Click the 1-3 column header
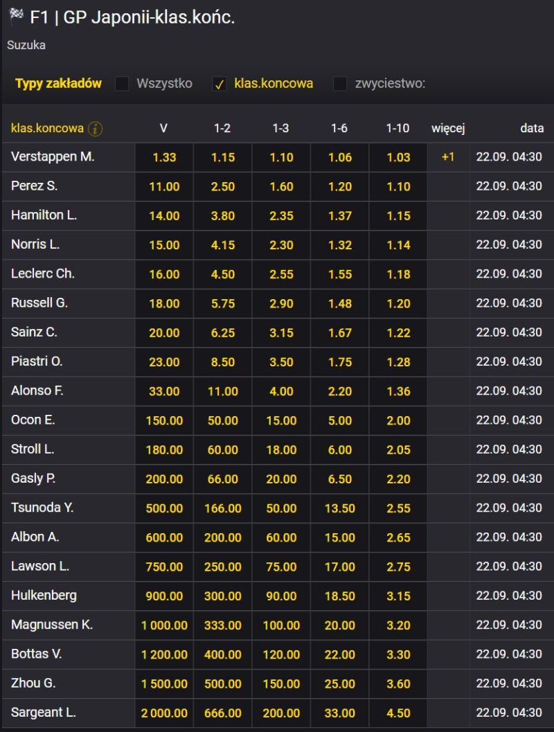Viewport: 554px width, 732px height. coord(280,128)
